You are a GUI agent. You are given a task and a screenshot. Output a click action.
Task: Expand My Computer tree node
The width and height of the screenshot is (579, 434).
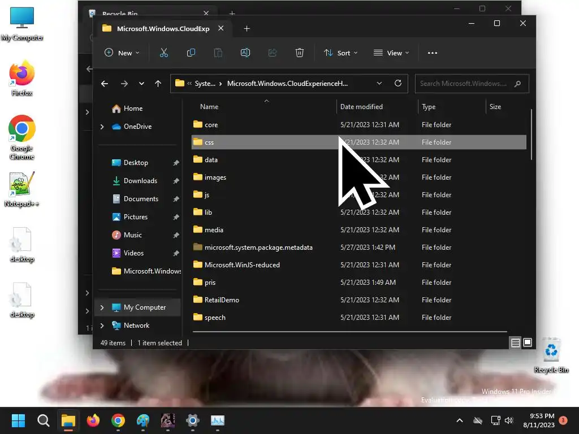[x=102, y=307]
